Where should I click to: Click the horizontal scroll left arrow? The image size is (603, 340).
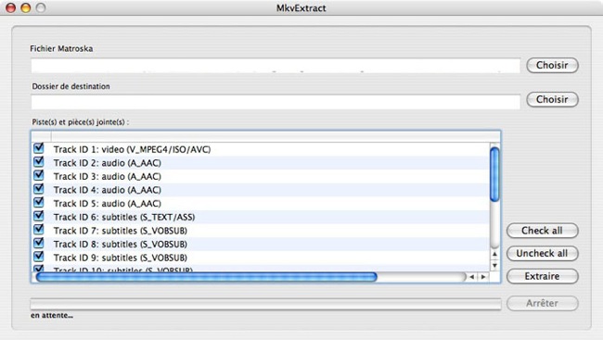pos(472,277)
